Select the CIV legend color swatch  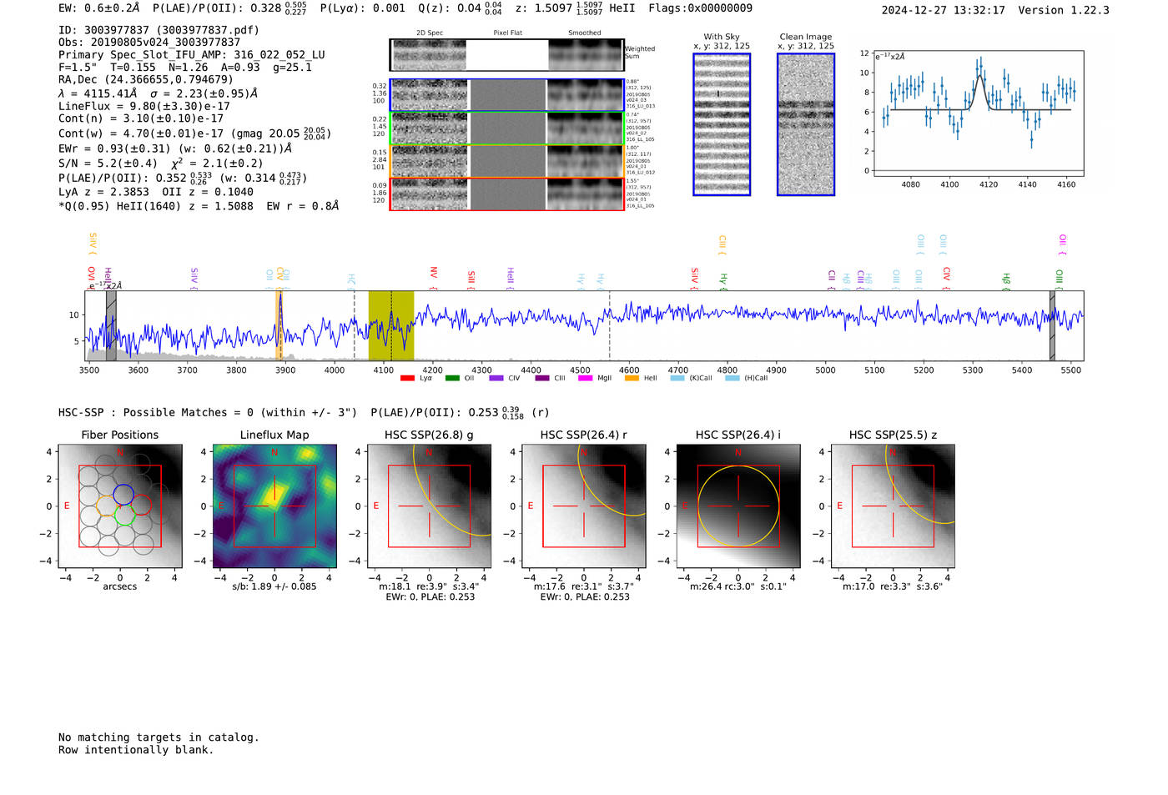point(496,378)
